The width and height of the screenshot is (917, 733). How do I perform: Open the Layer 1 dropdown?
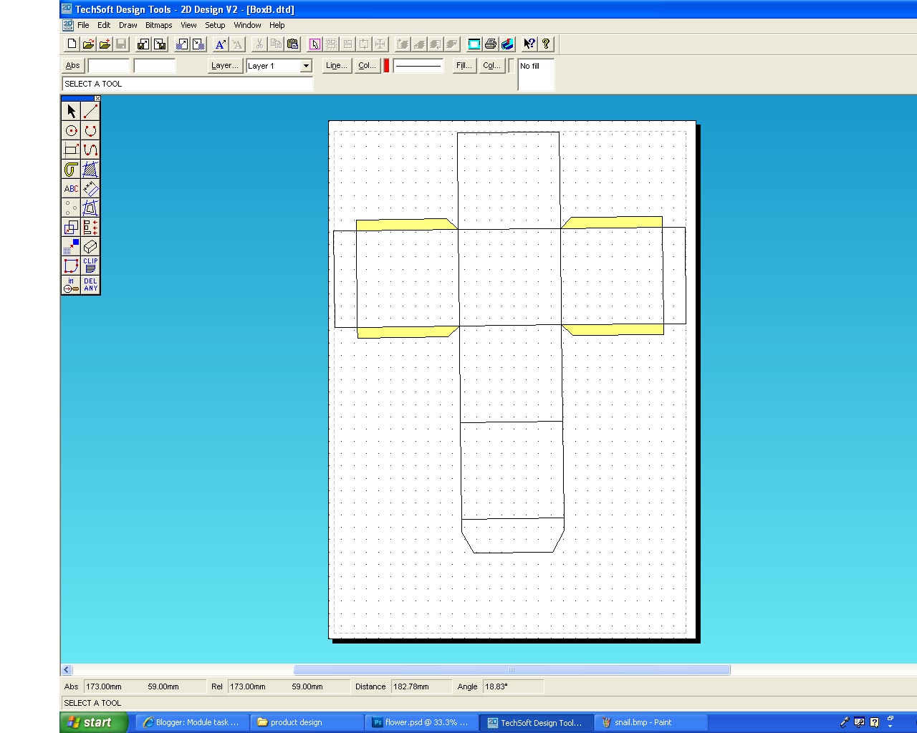[x=305, y=66]
